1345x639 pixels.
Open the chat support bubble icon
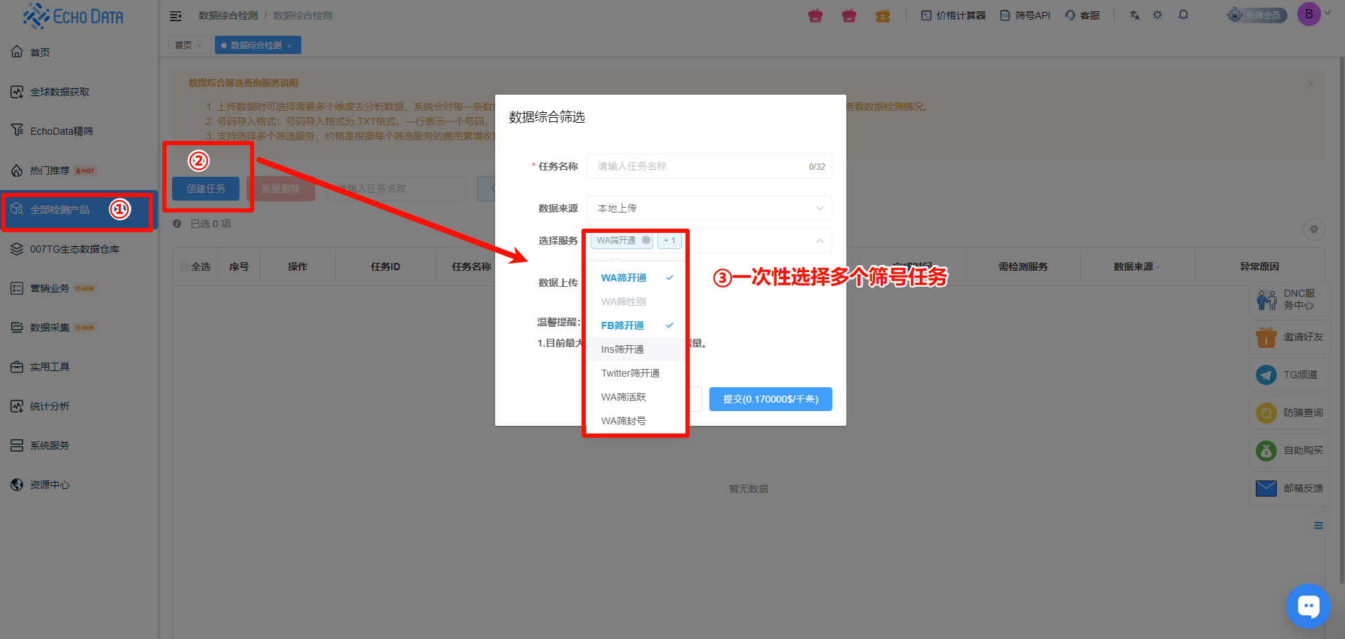point(1308,606)
